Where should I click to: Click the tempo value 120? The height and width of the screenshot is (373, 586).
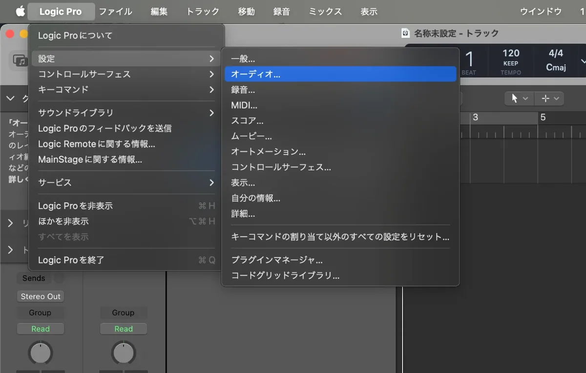[511, 53]
